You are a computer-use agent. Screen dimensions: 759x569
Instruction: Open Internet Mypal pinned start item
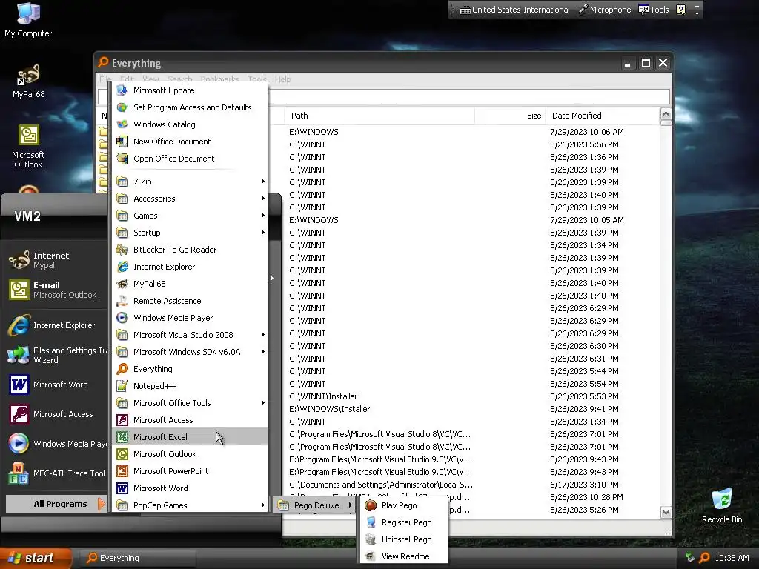[56, 260]
